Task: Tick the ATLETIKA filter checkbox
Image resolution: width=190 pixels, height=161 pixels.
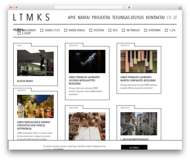Action: (91, 30)
